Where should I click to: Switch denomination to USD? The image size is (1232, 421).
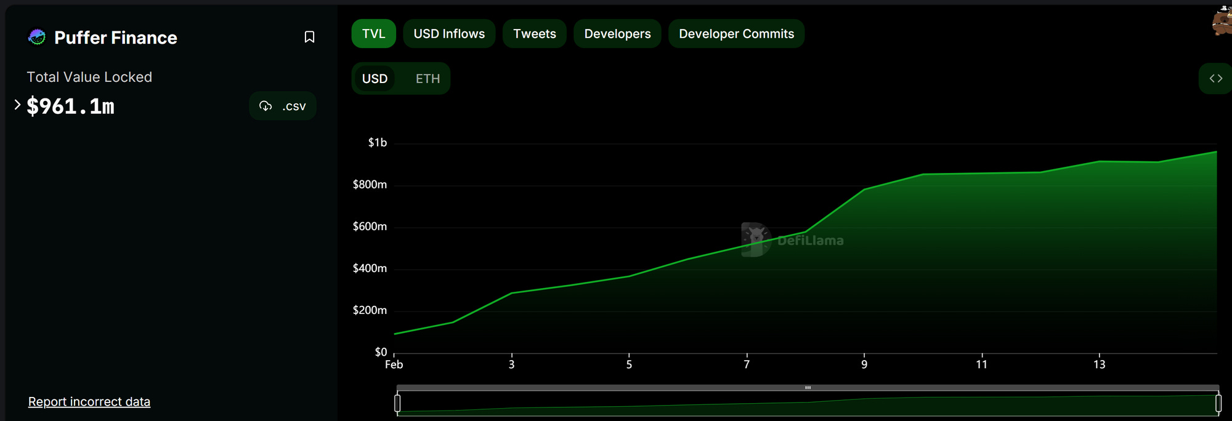[375, 79]
